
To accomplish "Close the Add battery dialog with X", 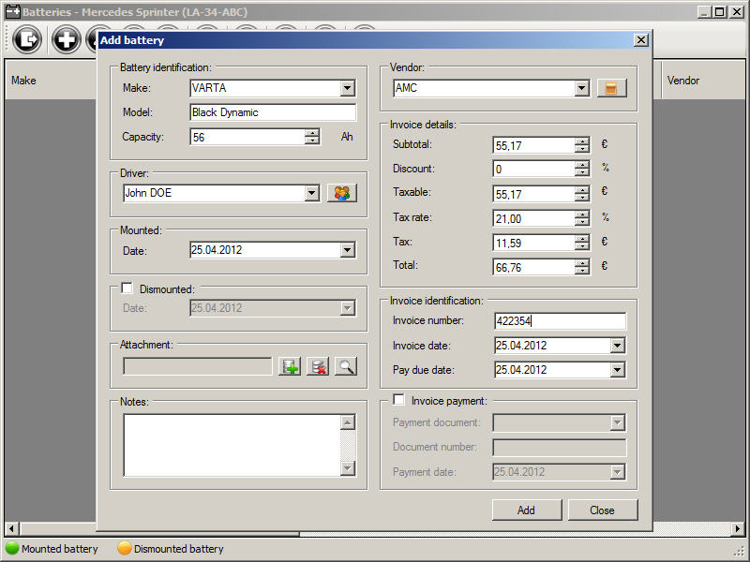I will pos(640,40).
